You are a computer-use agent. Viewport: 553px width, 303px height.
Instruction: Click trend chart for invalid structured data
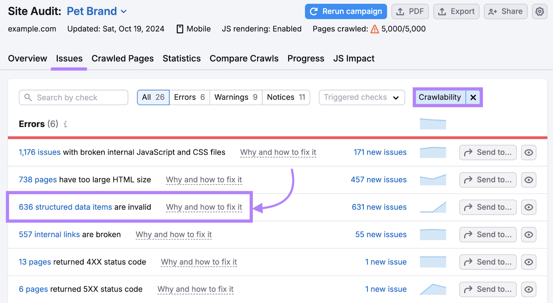tap(433, 207)
